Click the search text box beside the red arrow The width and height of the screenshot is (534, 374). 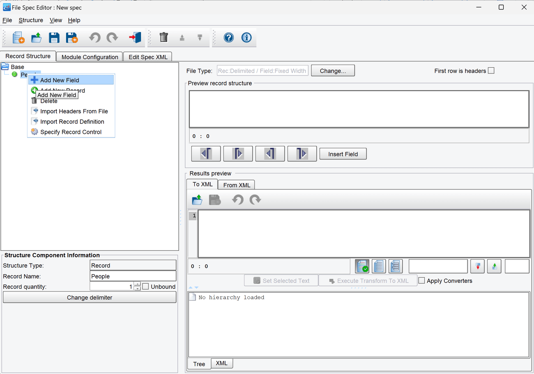point(438,266)
